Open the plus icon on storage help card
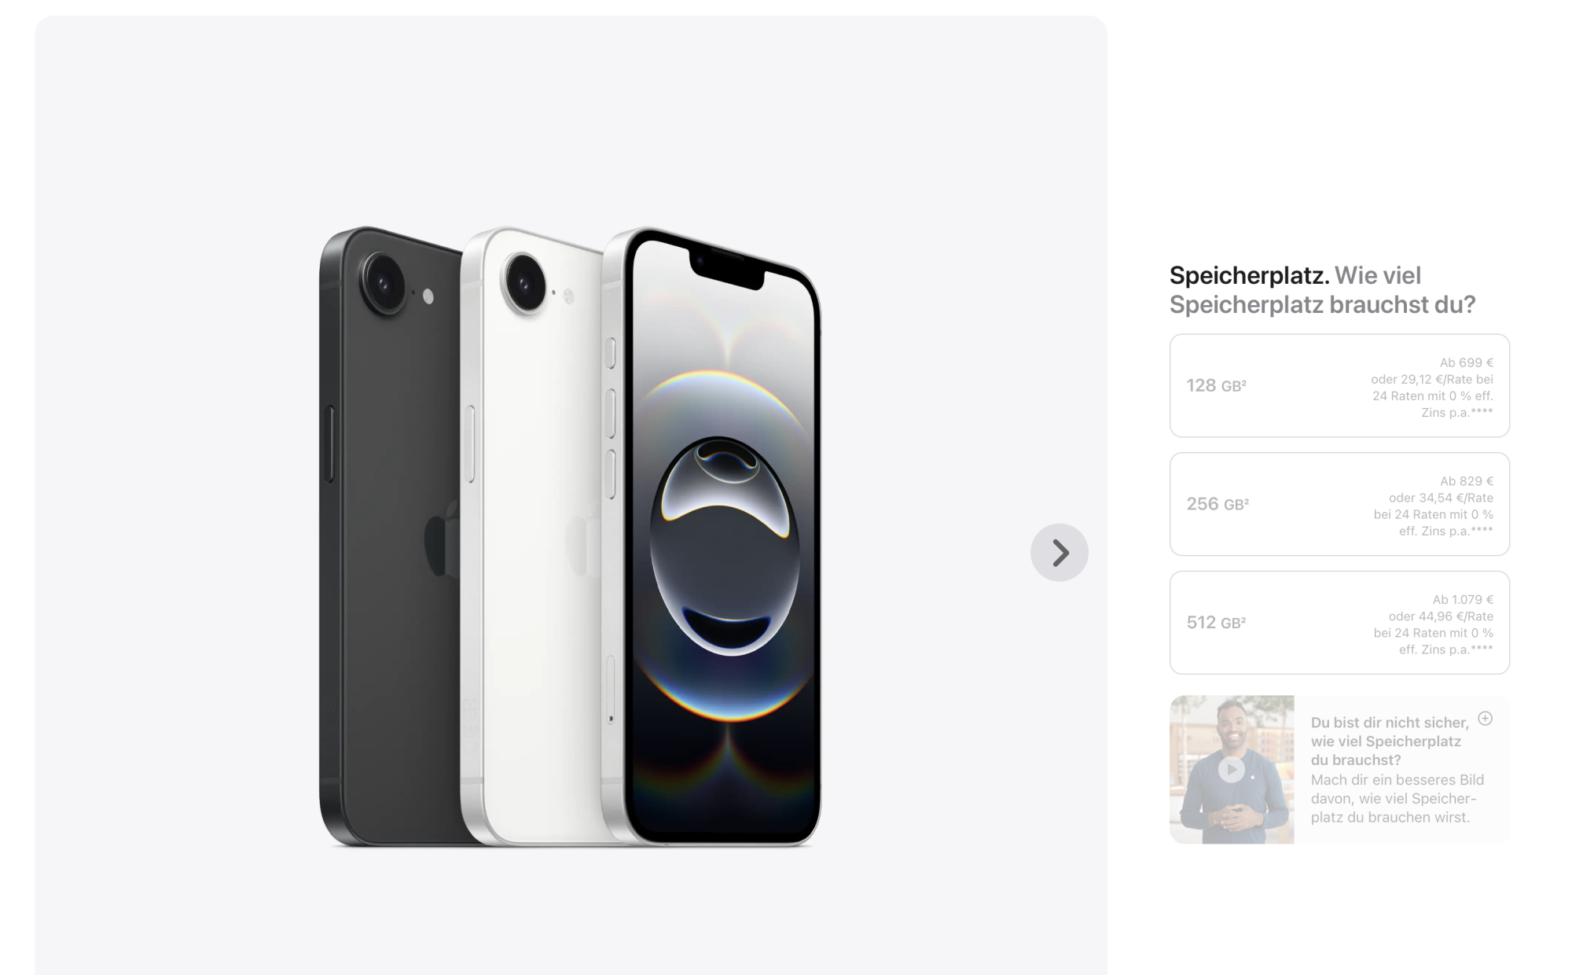1572x975 pixels. pos(1485,718)
